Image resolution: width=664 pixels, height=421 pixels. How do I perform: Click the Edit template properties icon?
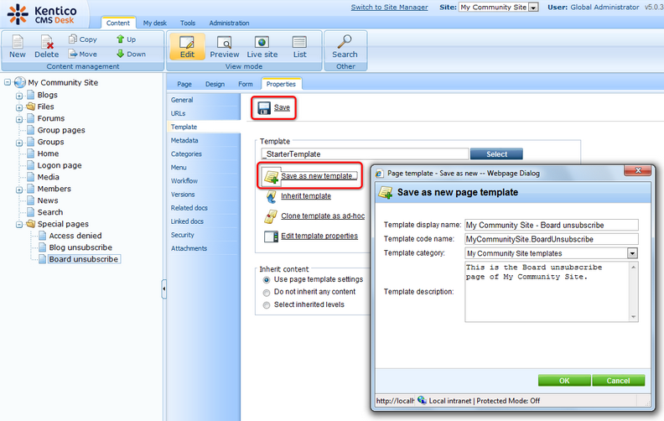271,236
